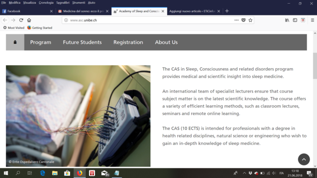Open the Future Students section
The image size is (317, 178).
point(82,42)
